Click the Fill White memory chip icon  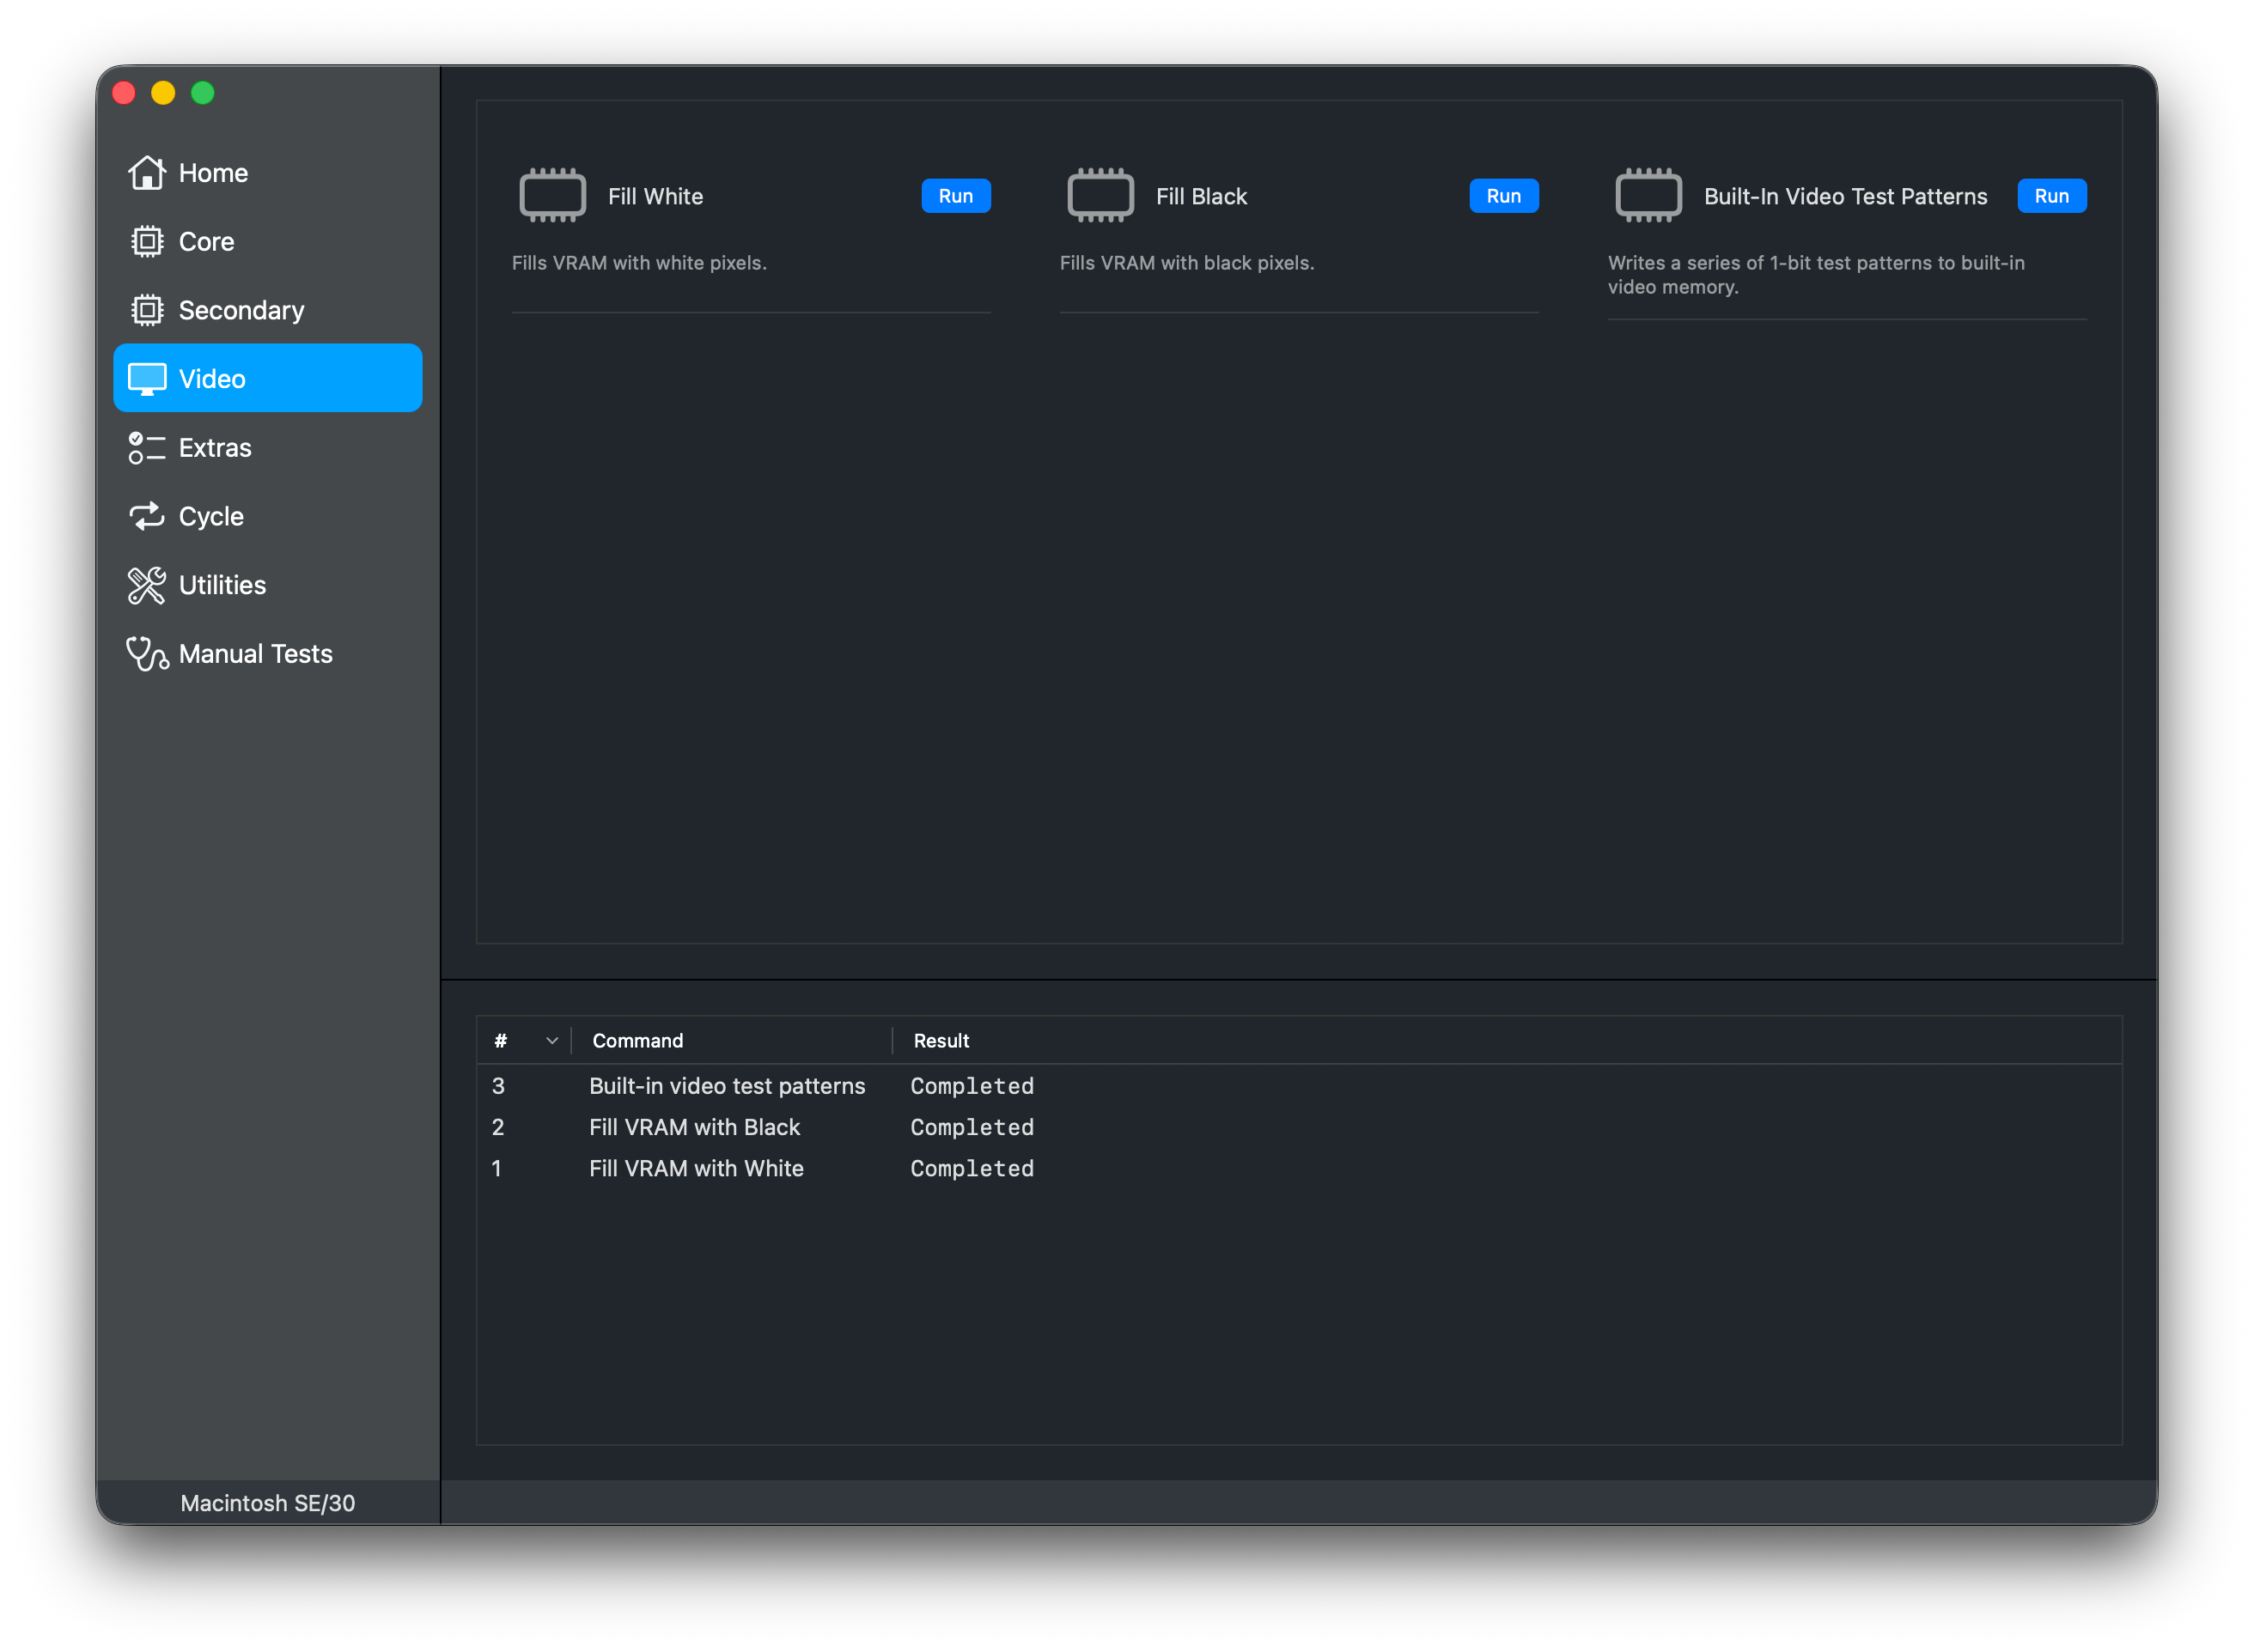click(x=552, y=195)
